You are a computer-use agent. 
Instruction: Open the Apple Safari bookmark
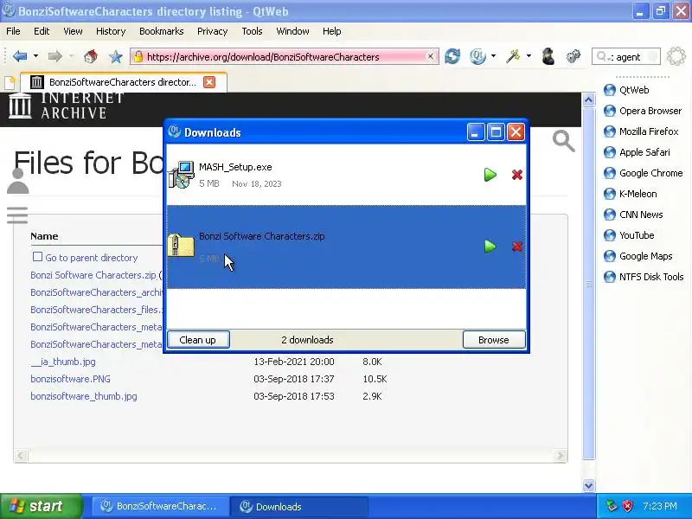click(x=637, y=152)
